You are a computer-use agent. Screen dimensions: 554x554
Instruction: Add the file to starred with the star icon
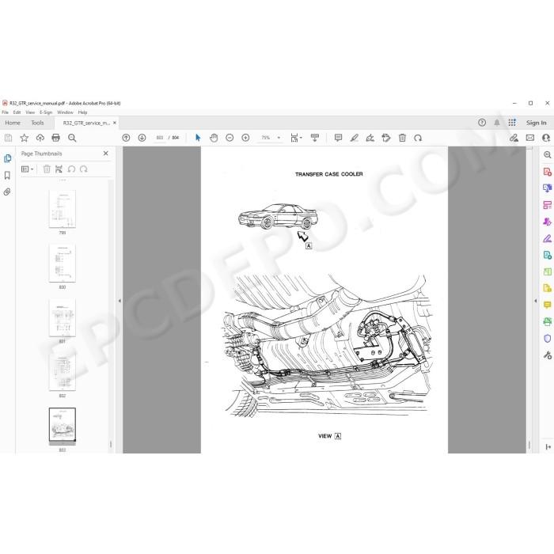(x=24, y=138)
